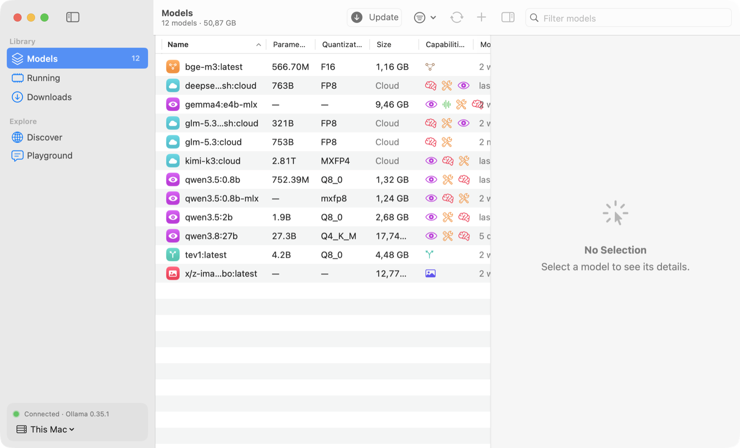Select the qwen3.5:2b model name

(209, 217)
